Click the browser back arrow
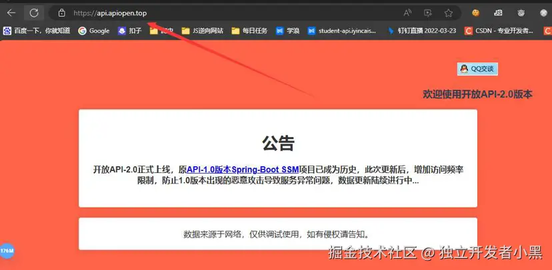Viewport: 552px width, 270px height. [11, 13]
